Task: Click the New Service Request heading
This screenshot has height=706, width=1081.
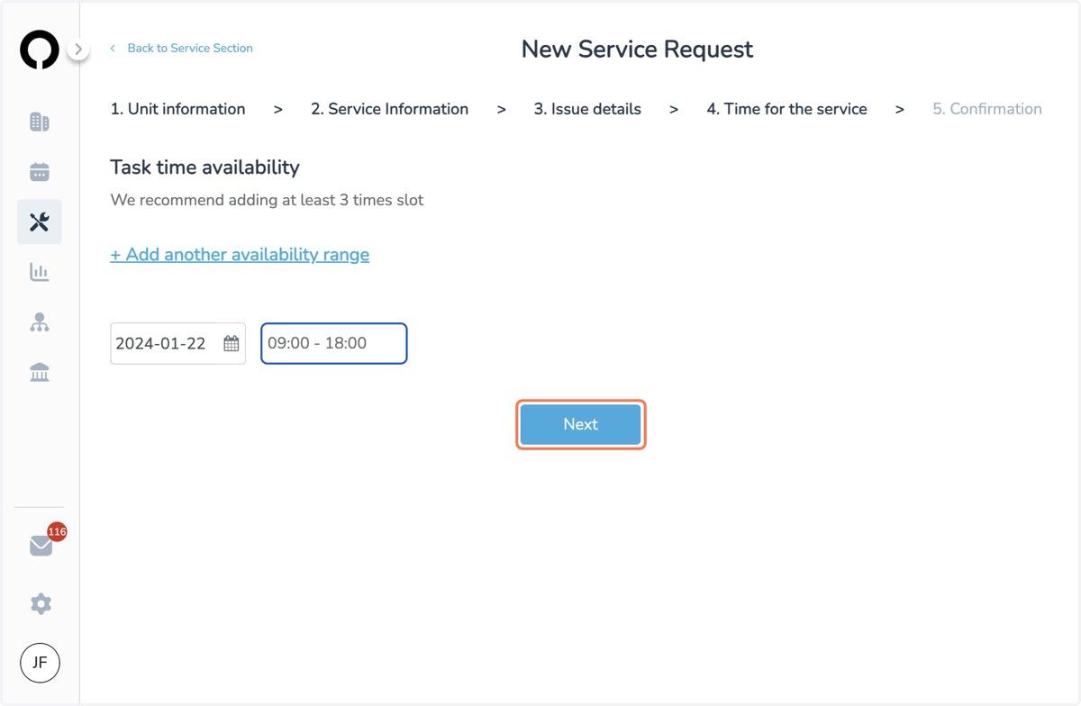Action: pos(637,50)
